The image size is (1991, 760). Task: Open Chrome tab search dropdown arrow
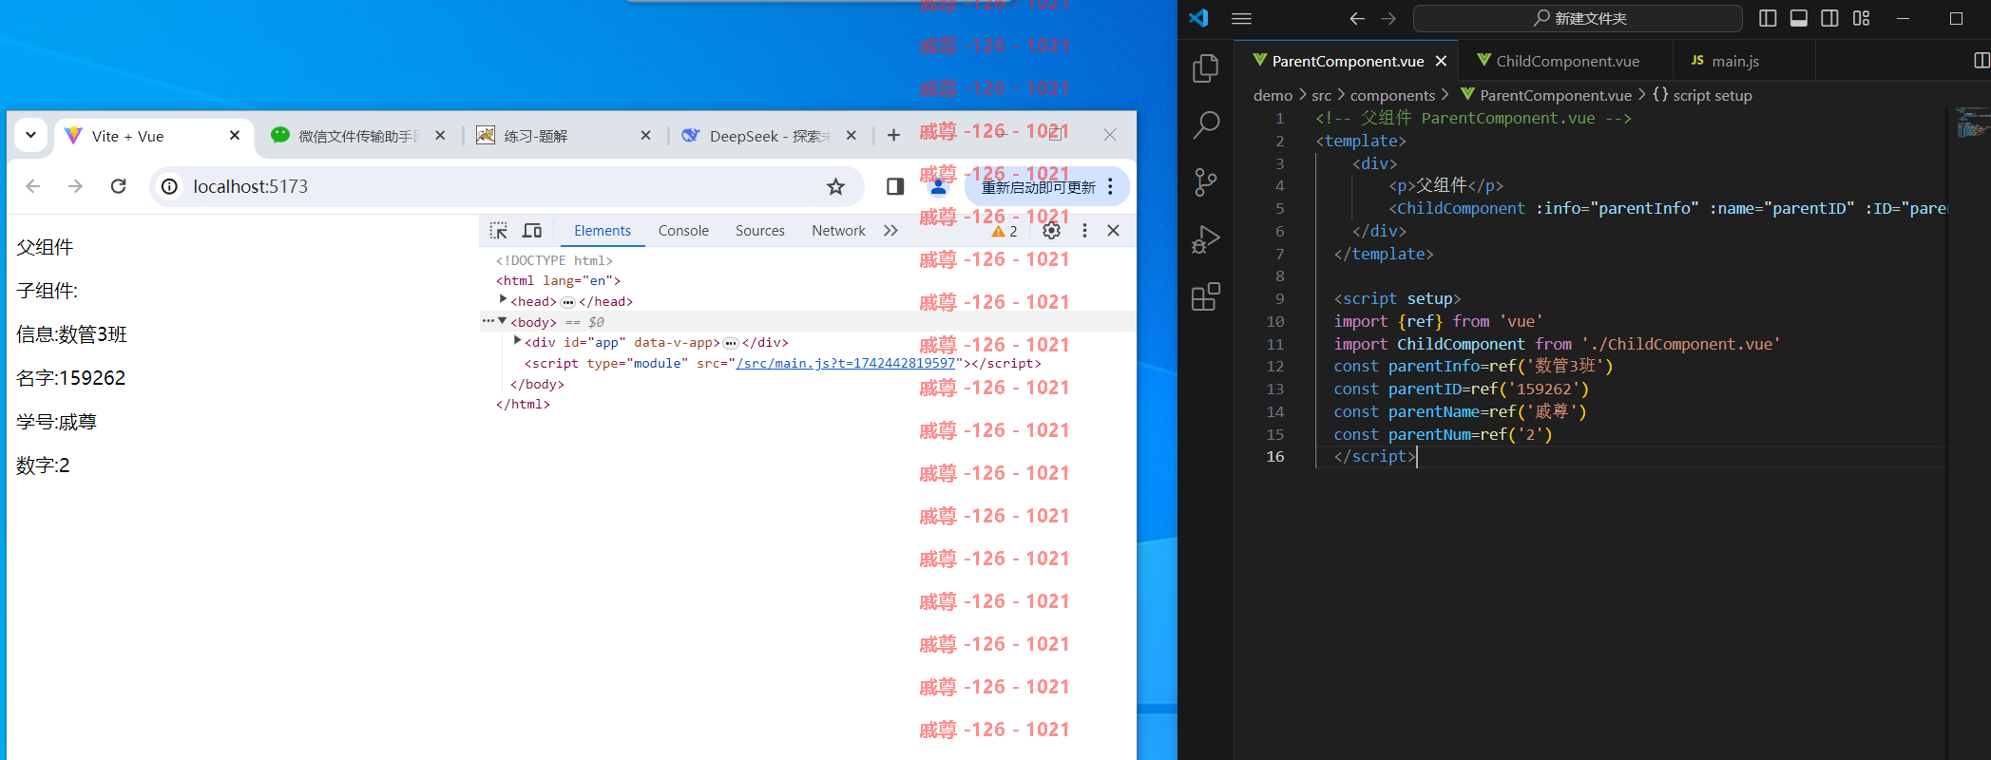click(30, 135)
